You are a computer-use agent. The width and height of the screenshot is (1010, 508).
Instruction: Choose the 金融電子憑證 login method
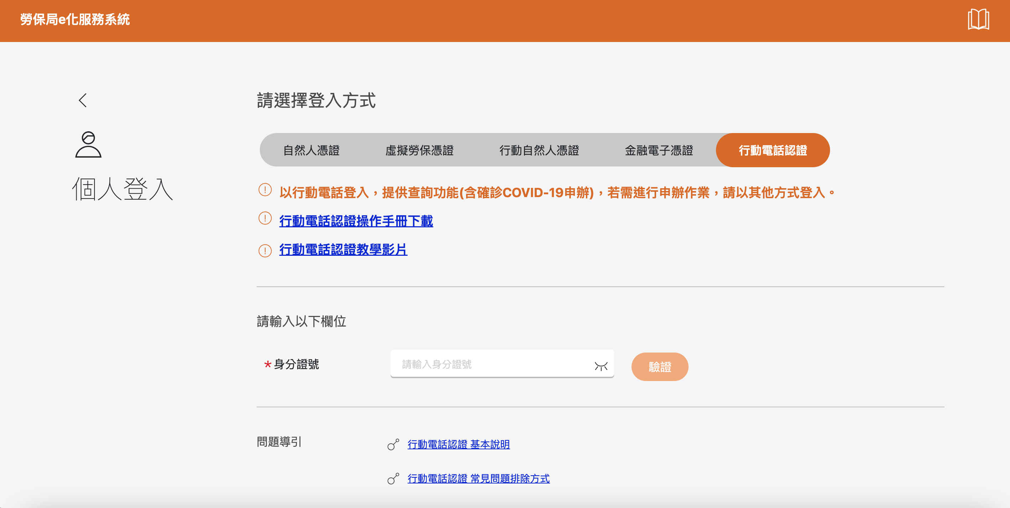pos(659,150)
